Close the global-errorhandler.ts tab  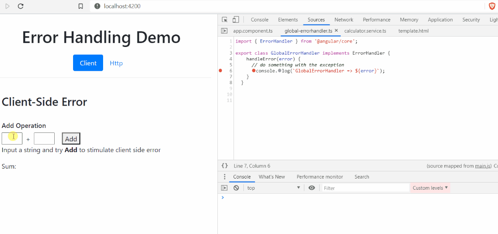tap(336, 31)
